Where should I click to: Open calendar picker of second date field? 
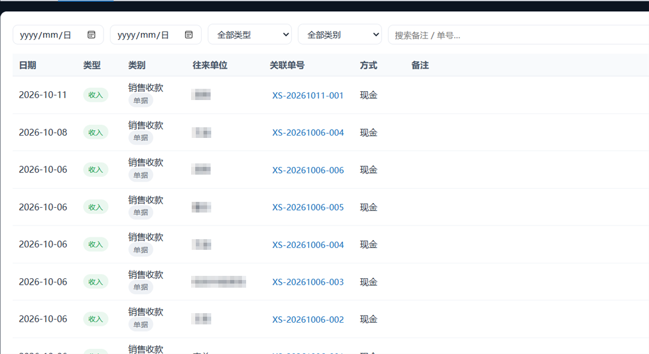pyautogui.click(x=189, y=35)
